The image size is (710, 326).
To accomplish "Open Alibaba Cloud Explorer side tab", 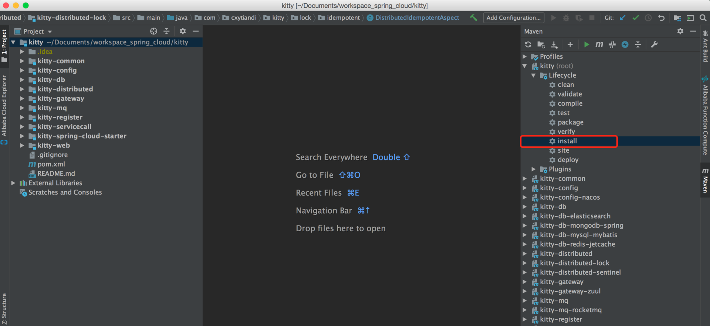I will point(4,109).
